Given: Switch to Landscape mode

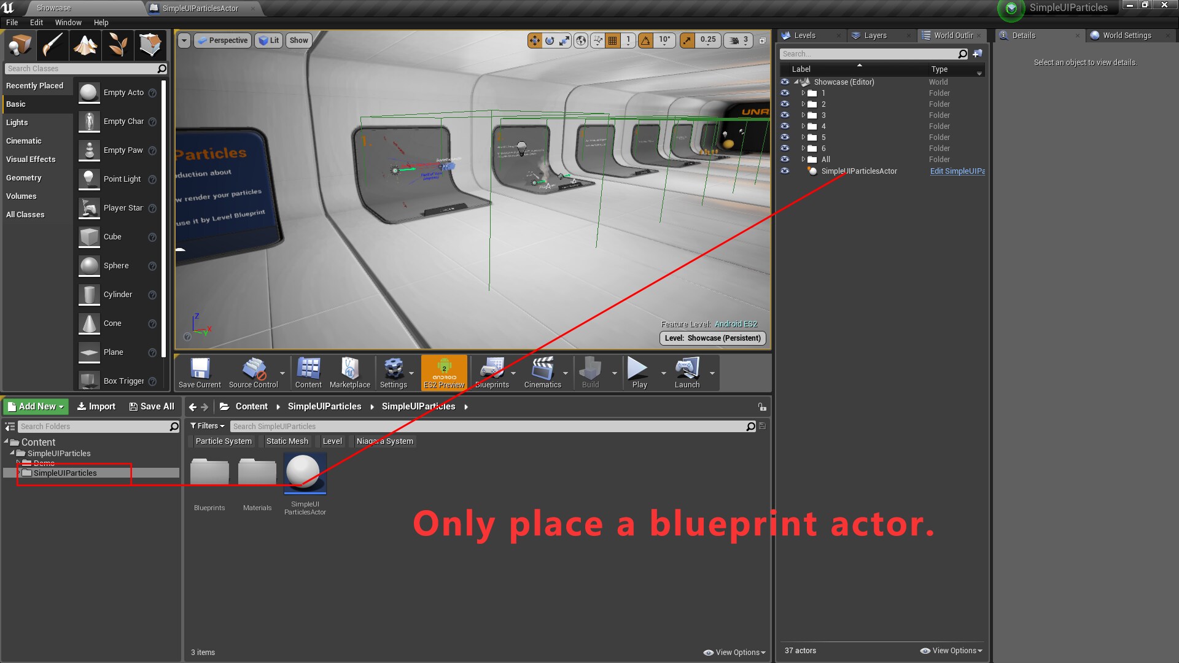Looking at the screenshot, I should tap(85, 45).
